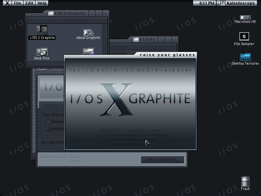Click the Select Scheme... button
Viewport: 261px width, 196px height.
tap(162, 160)
